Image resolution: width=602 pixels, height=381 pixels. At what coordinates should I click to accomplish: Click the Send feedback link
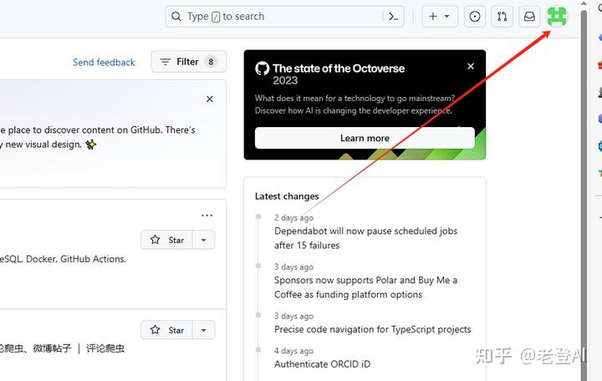pos(104,63)
